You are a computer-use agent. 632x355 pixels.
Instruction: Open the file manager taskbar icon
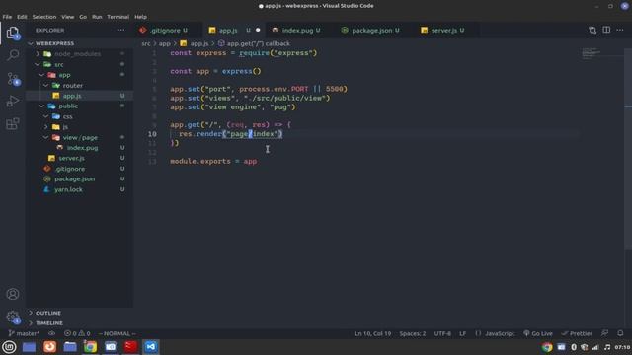[70, 347]
